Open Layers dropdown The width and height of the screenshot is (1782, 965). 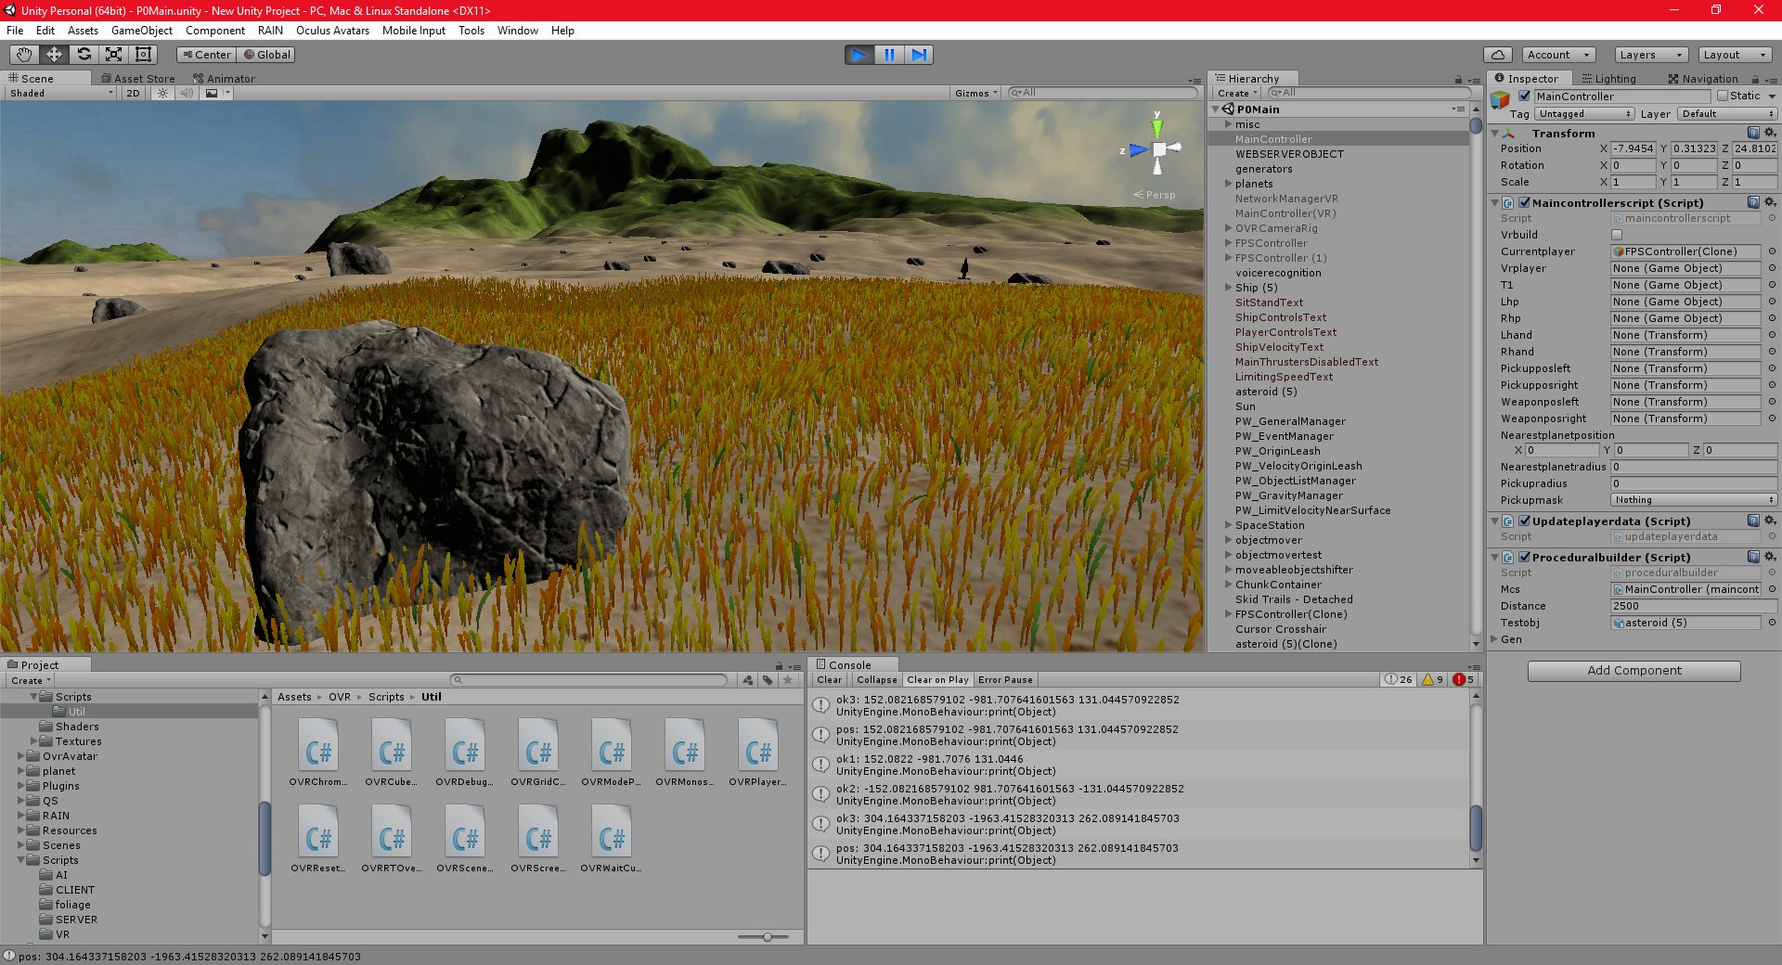[x=1651, y=55]
